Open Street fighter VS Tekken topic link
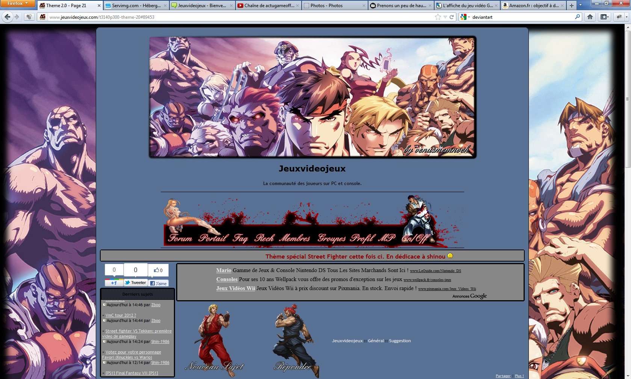 [x=137, y=334]
